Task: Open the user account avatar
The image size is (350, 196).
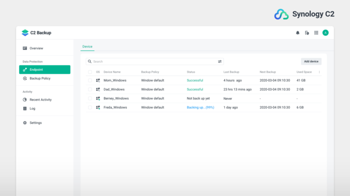Action: click(x=325, y=33)
